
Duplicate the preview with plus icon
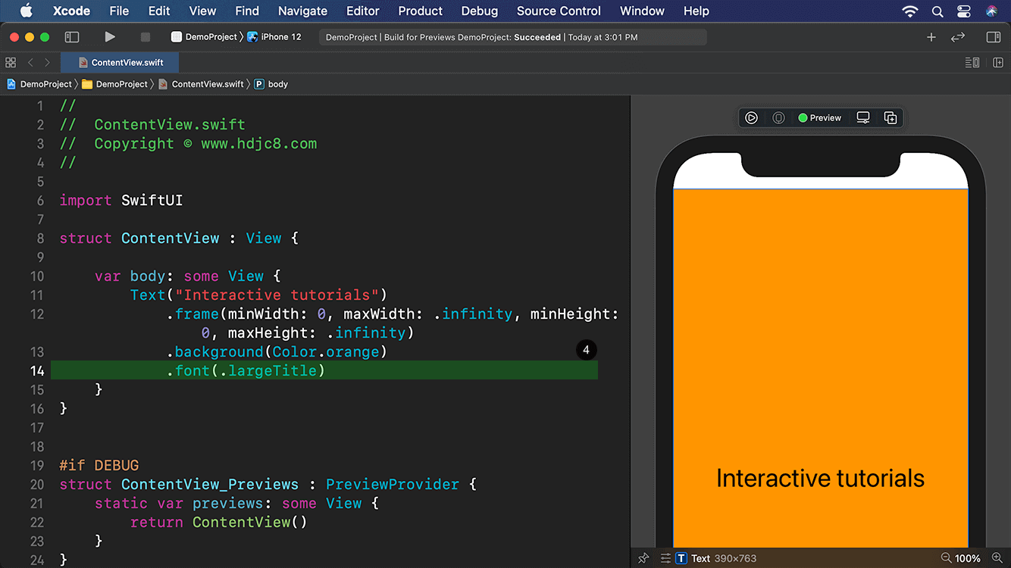coord(890,117)
